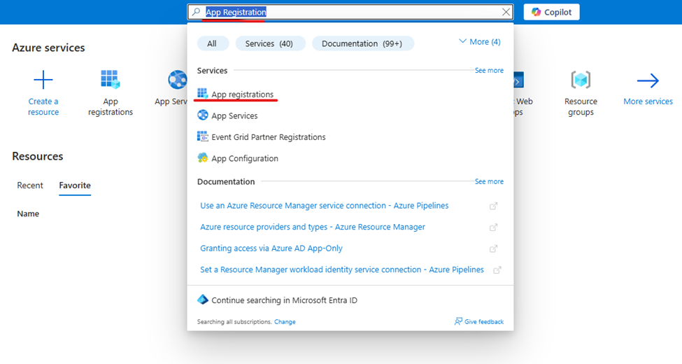Click the Create a resource plus icon
This screenshot has height=364, width=682.
tap(43, 80)
